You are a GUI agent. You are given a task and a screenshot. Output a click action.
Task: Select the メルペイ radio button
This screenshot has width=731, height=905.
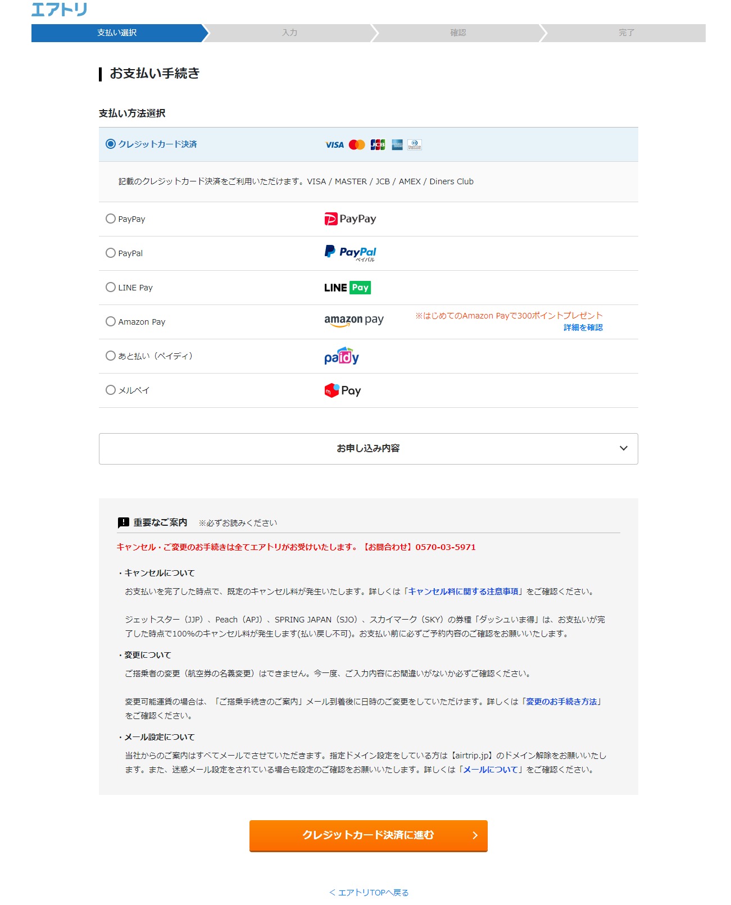pyautogui.click(x=111, y=390)
